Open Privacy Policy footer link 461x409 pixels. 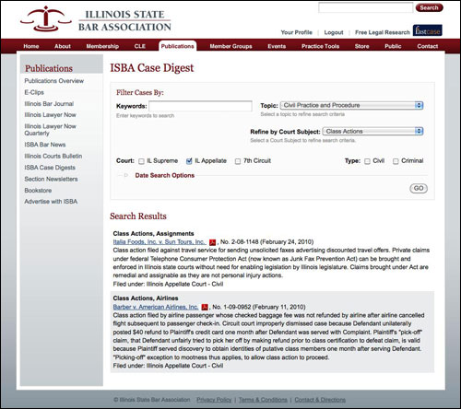tap(214, 400)
